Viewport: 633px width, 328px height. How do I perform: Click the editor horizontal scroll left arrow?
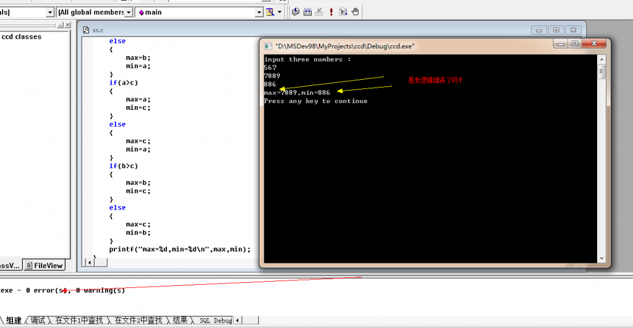point(89,263)
